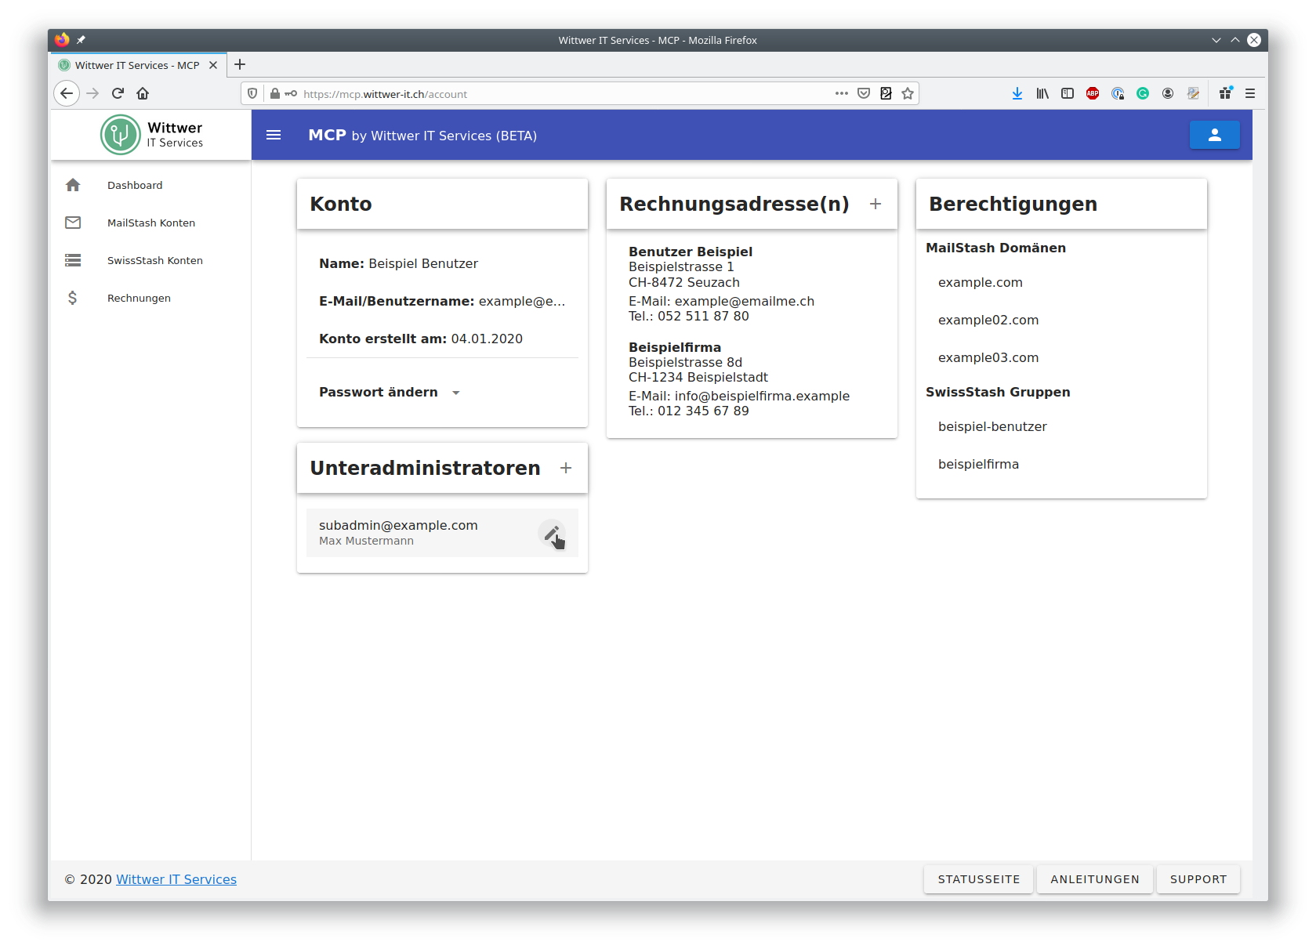Open MailStash Konten in sidebar
1316x949 pixels.
tap(150, 223)
